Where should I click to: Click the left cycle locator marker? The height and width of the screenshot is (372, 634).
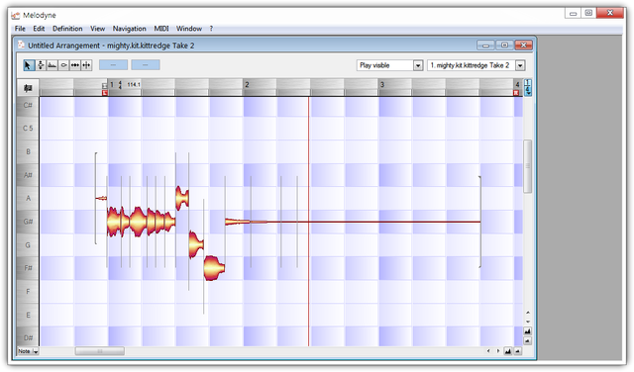(x=105, y=93)
